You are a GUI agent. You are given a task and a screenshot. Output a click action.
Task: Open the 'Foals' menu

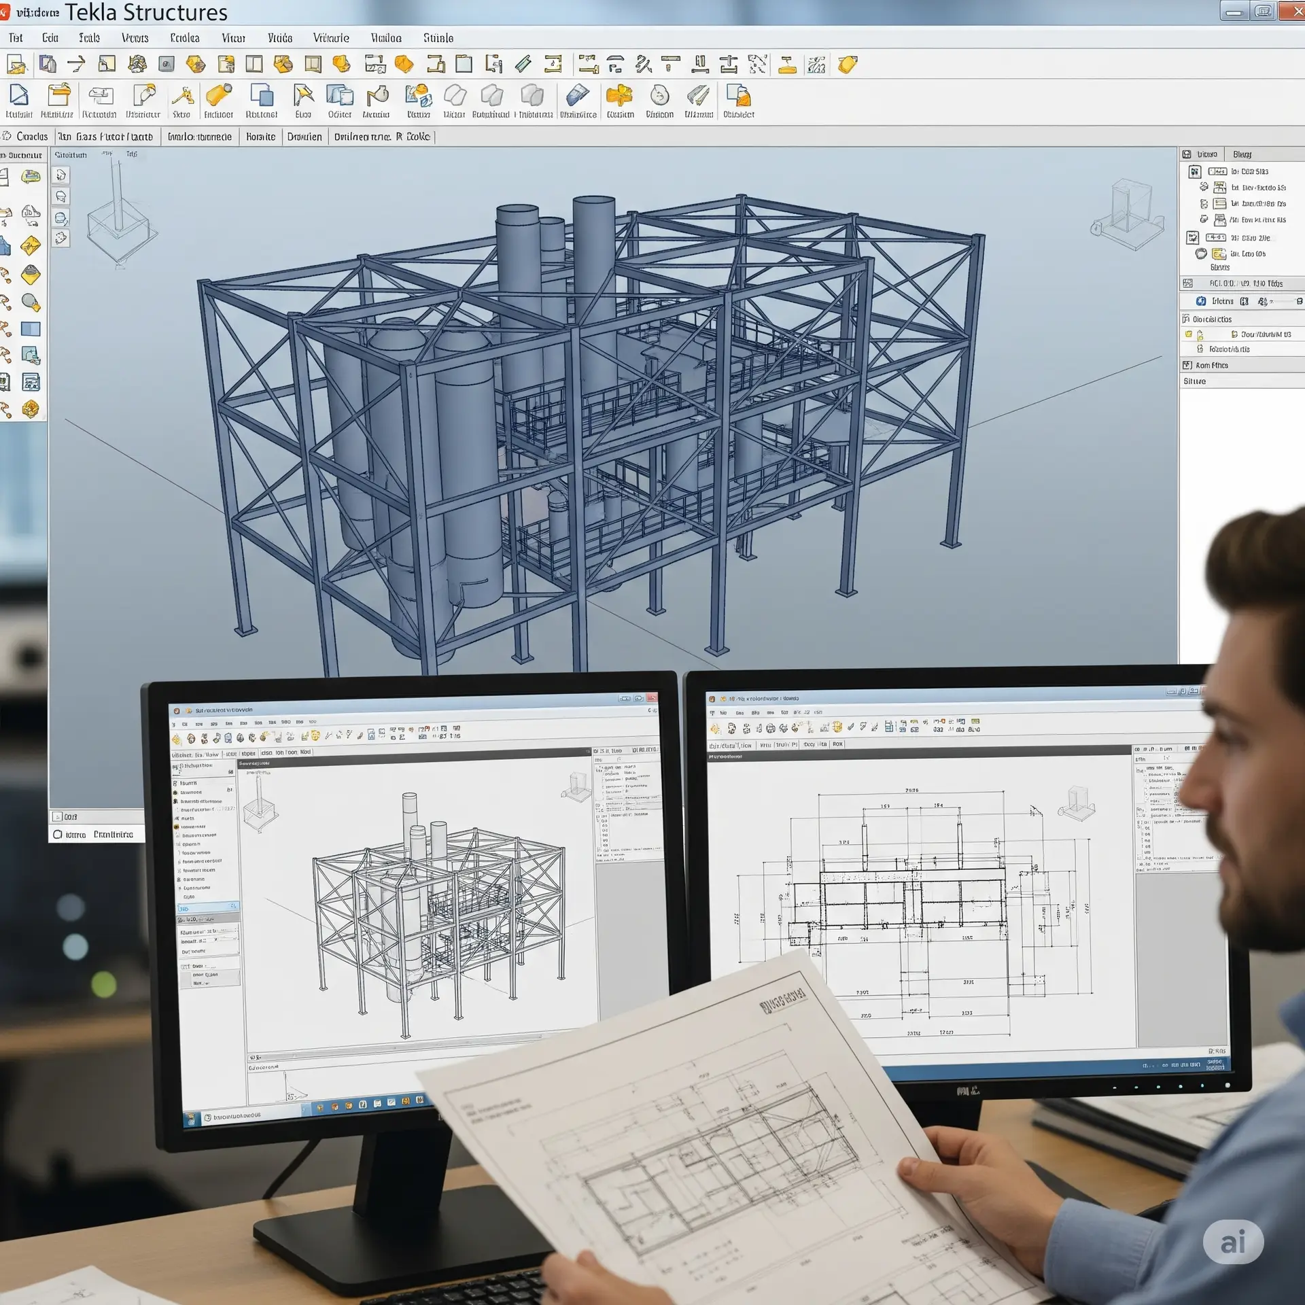pos(89,38)
